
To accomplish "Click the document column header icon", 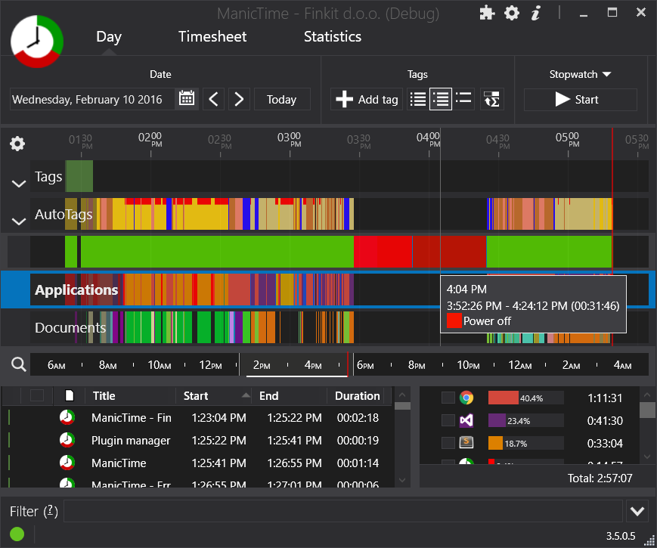I will click(70, 395).
